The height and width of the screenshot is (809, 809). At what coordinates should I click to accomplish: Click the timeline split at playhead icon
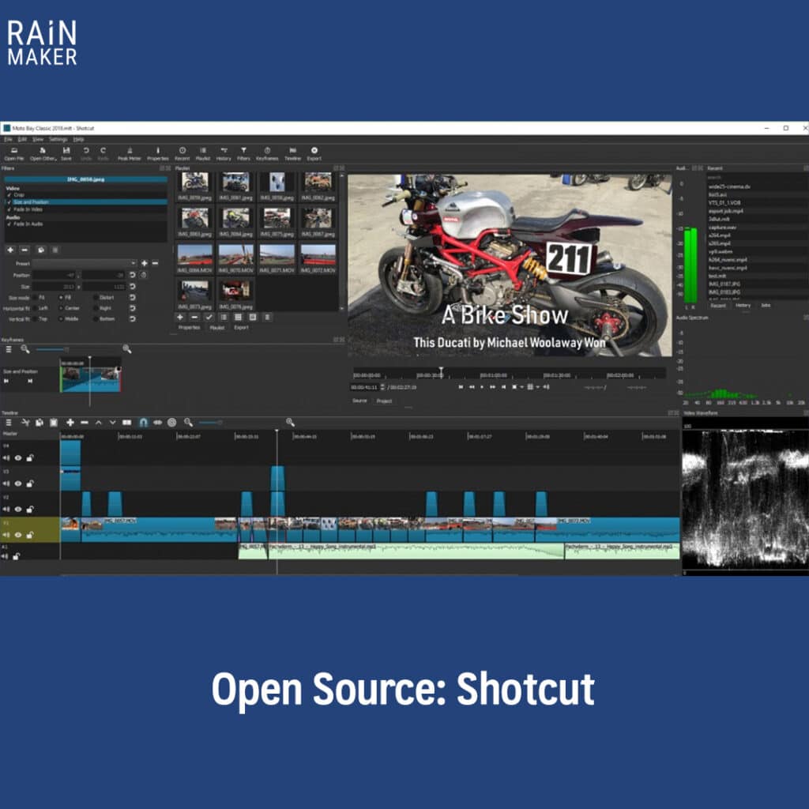coord(127,423)
